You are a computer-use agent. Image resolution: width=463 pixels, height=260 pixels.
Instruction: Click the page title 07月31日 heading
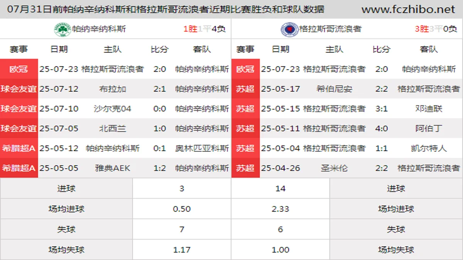click(x=166, y=9)
